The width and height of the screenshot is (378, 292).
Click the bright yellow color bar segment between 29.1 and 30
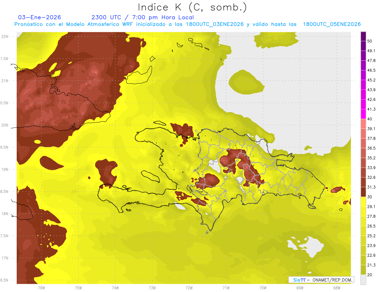click(363, 202)
